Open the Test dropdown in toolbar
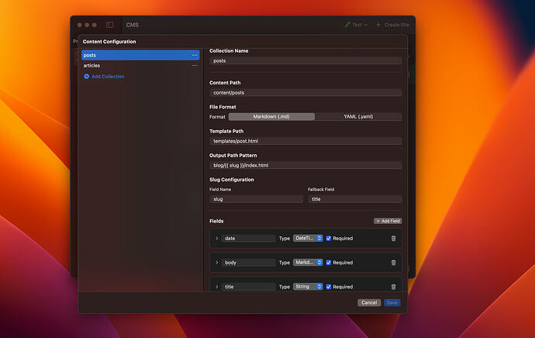The height and width of the screenshot is (338, 535). [357, 25]
